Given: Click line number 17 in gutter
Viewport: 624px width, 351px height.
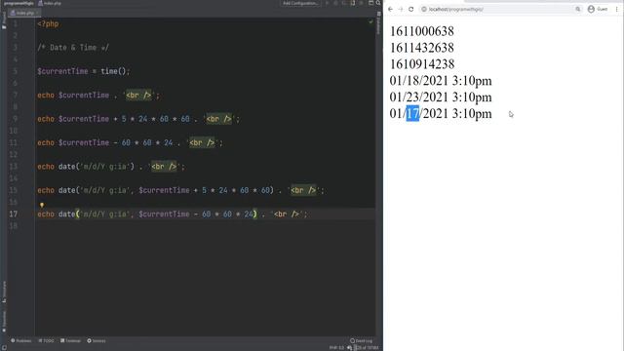Looking at the screenshot, I should [13, 214].
